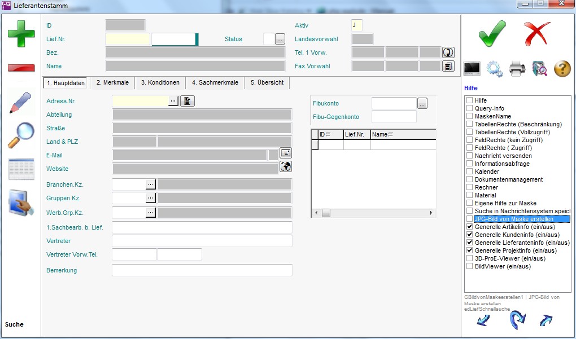Select the pencil edit icon
The width and height of the screenshot is (576, 339).
coord(21,102)
